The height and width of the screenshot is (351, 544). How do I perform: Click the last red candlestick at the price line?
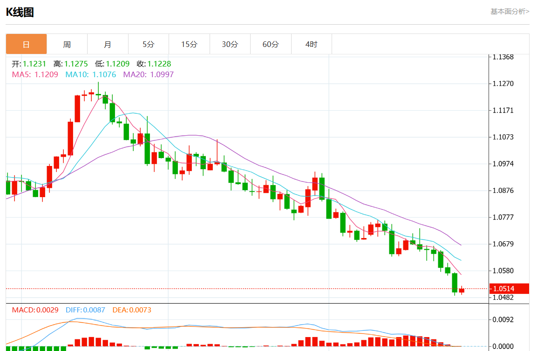pyautogui.click(x=462, y=291)
